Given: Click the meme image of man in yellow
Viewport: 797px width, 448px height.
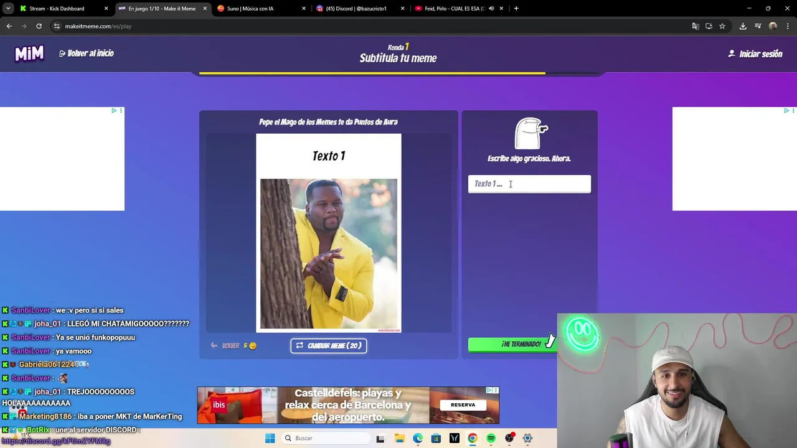Looking at the screenshot, I should (x=329, y=254).
